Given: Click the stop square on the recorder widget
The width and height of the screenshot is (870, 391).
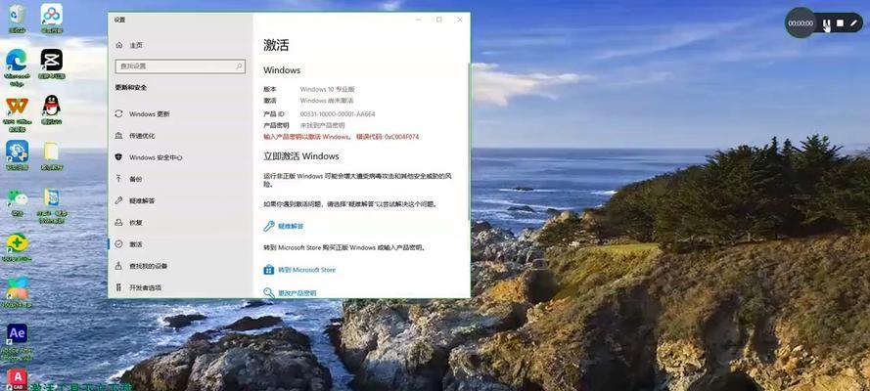Looking at the screenshot, I should pos(840,23).
